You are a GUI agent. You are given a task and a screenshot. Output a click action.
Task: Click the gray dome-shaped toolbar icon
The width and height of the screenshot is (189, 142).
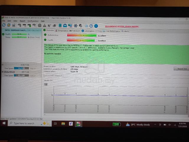click(x=40, y=25)
